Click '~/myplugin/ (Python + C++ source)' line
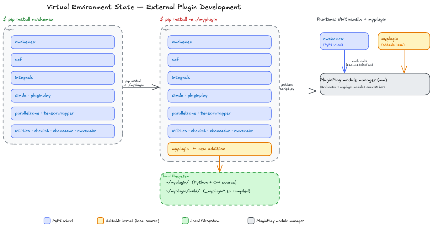Image resolution: width=433 pixels, height=227 pixels. tap(201, 182)
